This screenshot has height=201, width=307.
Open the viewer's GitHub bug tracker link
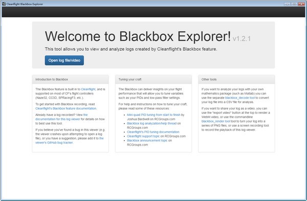pos(70,140)
